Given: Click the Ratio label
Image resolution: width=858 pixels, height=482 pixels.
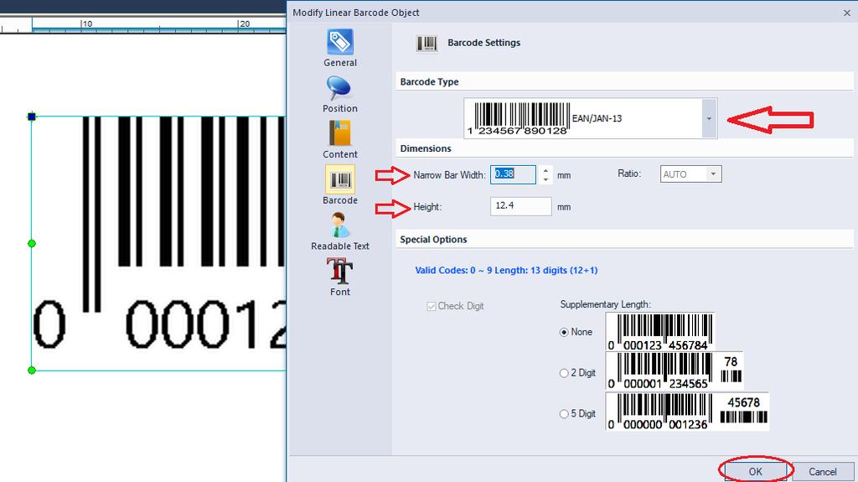Looking at the screenshot, I should pos(629,174).
